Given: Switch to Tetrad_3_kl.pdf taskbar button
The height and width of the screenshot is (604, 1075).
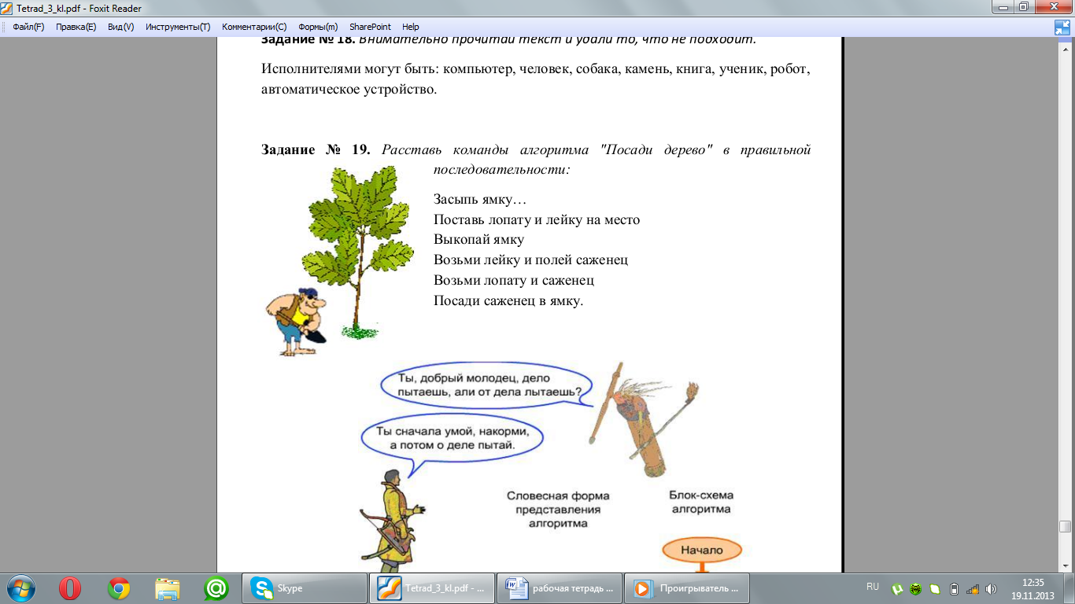Looking at the screenshot, I should coord(432,588).
